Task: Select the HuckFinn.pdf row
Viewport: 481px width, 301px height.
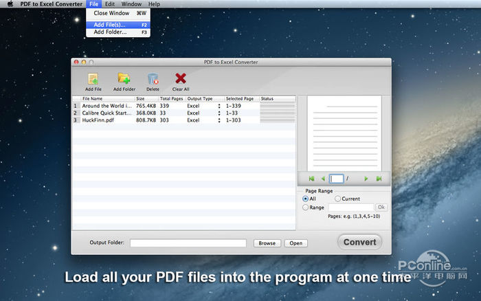Action: 184,120
